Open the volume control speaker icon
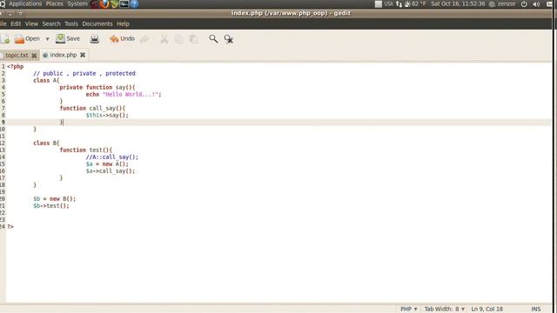The height and width of the screenshot is (313, 557). pyautogui.click(x=536, y=4)
